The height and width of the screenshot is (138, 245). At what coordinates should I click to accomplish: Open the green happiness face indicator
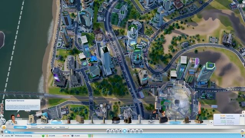43,136
